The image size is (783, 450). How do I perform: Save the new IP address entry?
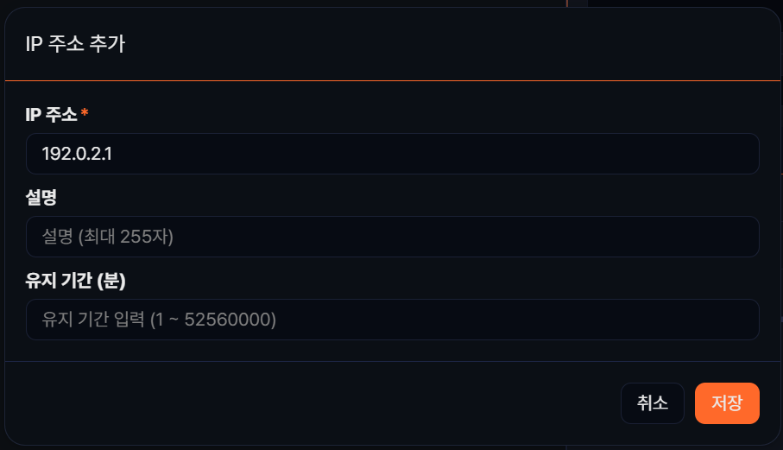(x=727, y=403)
